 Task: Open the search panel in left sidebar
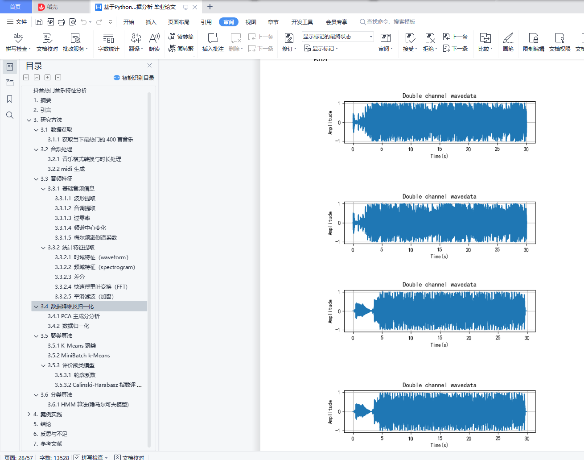[x=10, y=115]
